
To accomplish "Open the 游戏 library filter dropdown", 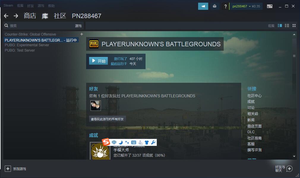I will [78, 26].
